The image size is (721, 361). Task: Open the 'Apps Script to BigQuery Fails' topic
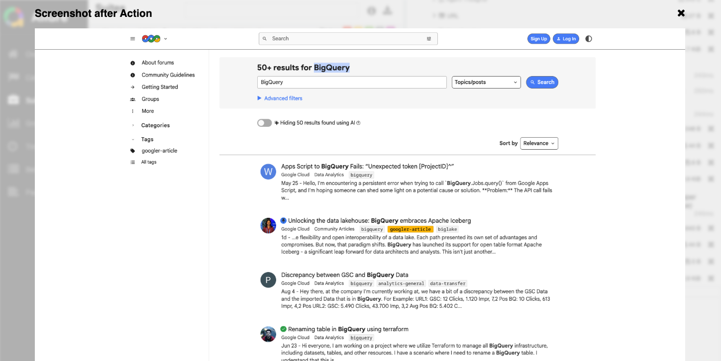(x=367, y=167)
